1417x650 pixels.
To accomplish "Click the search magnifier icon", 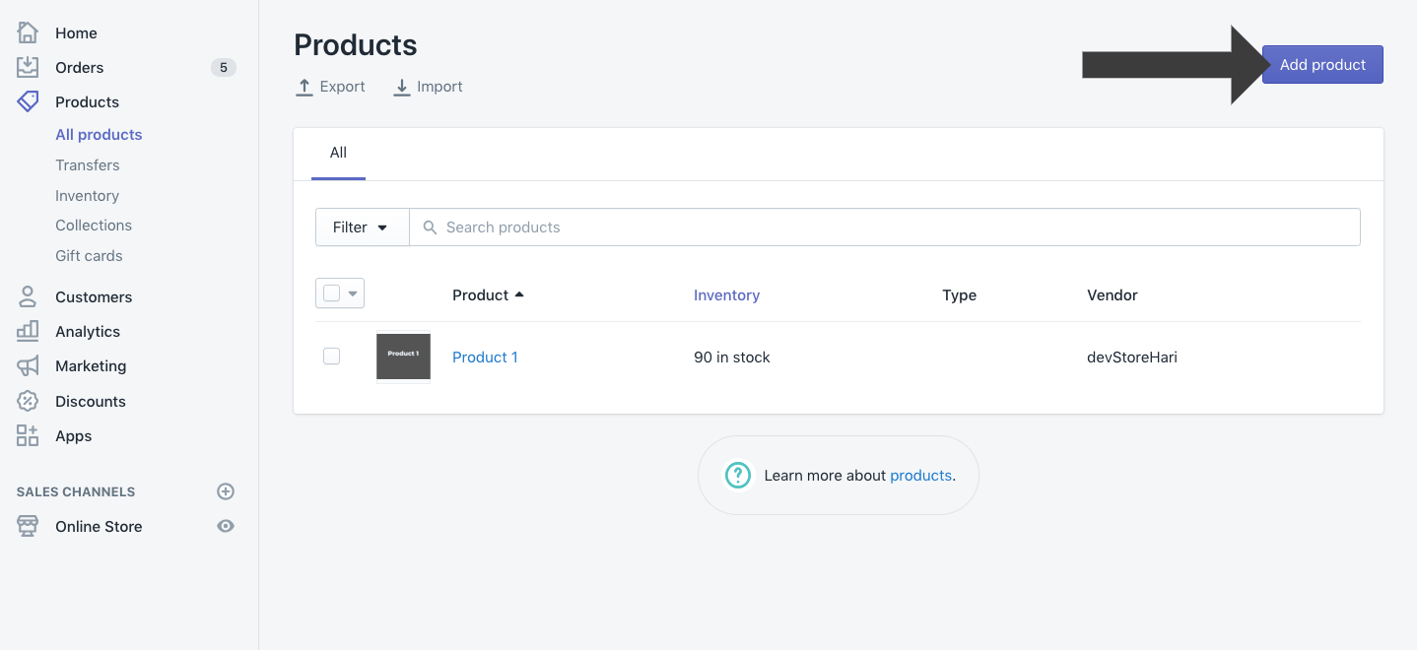I will [430, 227].
